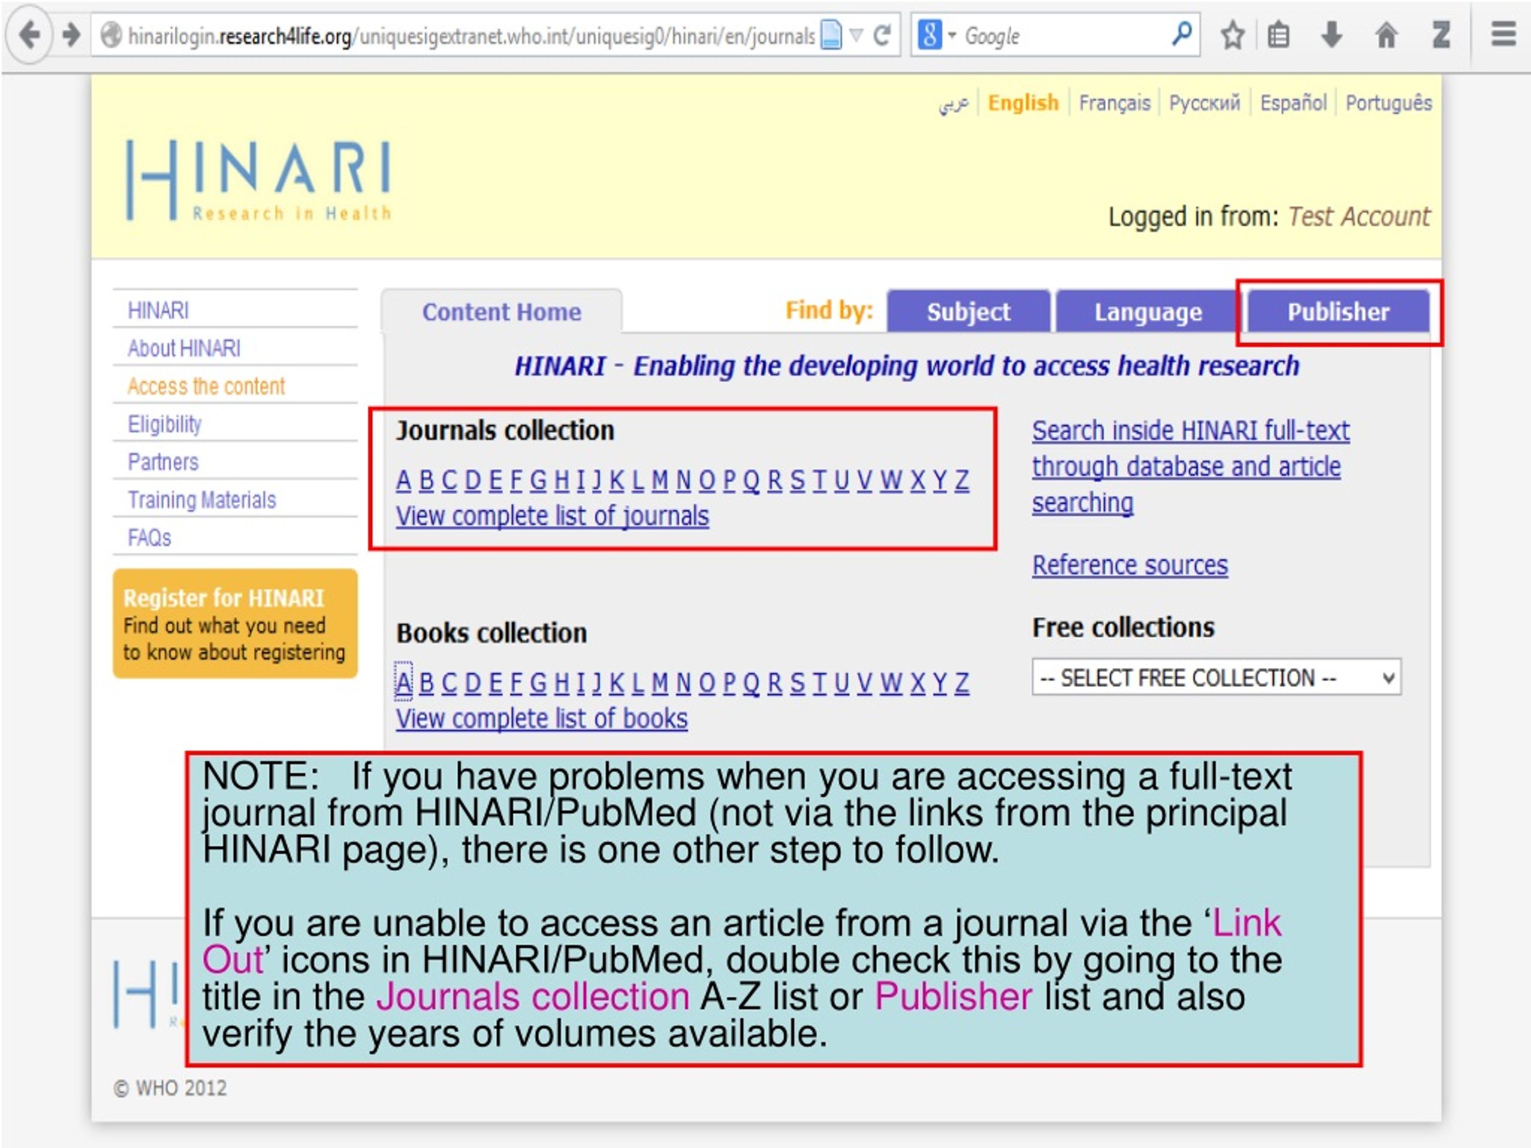Open Journals collection letter Z

point(962,480)
